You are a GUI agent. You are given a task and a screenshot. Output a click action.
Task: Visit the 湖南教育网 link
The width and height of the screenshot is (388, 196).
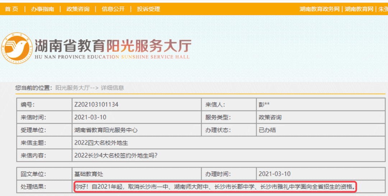point(359,9)
